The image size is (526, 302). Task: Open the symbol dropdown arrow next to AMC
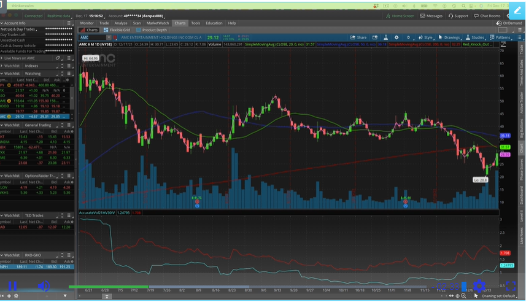coord(109,37)
